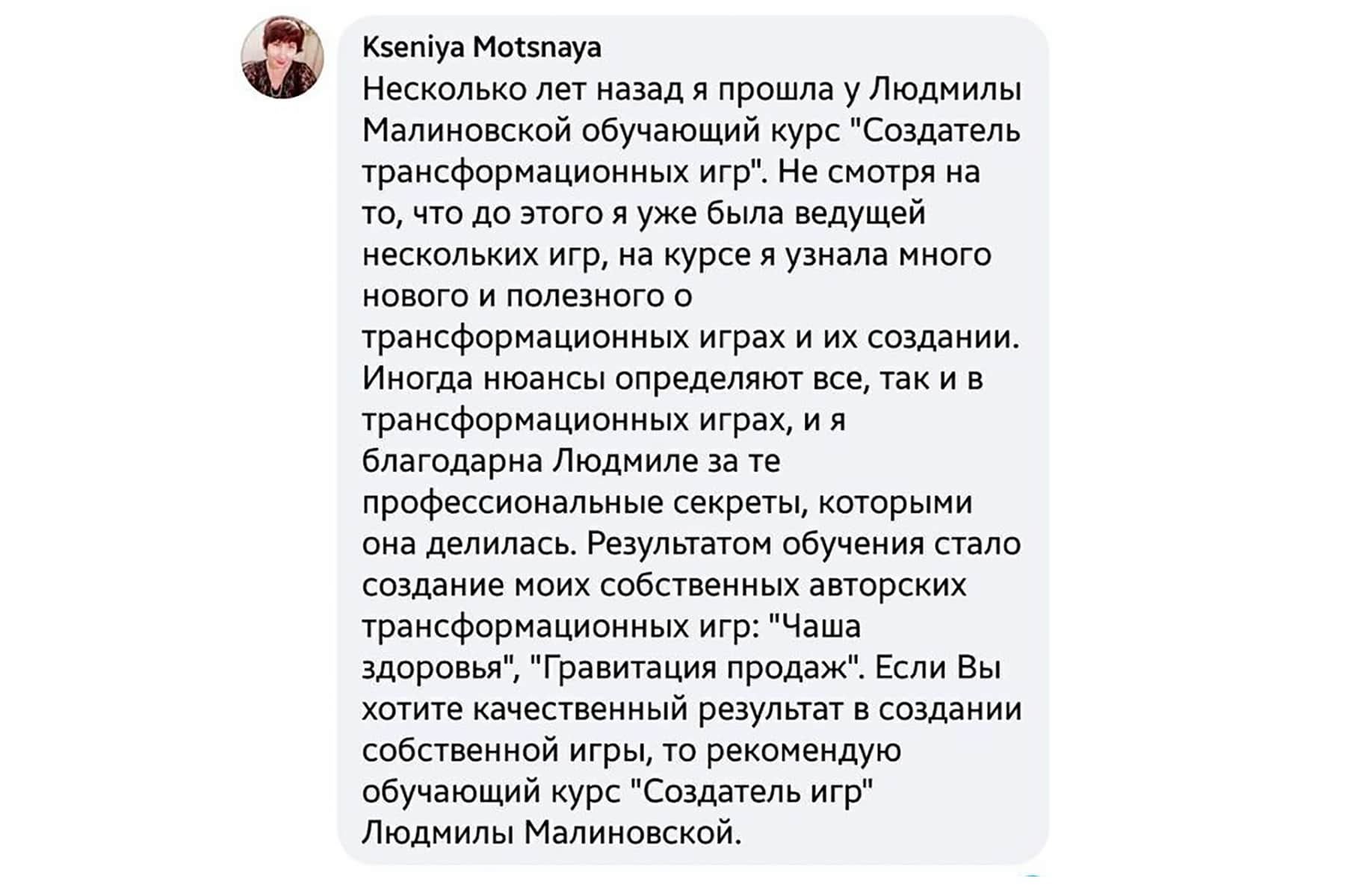Select the phrase "благодарна Людмиле за те"
1345x896 pixels.
(x=572, y=461)
